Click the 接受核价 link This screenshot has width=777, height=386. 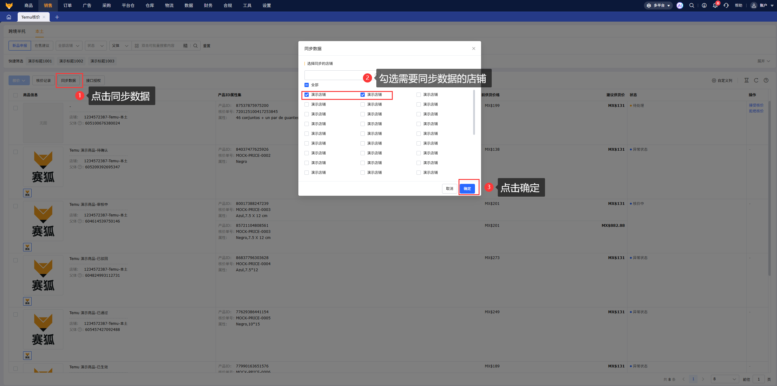pyautogui.click(x=756, y=105)
